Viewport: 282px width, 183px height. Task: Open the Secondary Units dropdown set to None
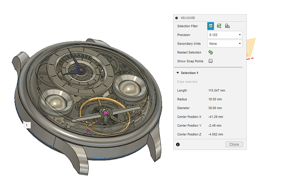(x=225, y=44)
